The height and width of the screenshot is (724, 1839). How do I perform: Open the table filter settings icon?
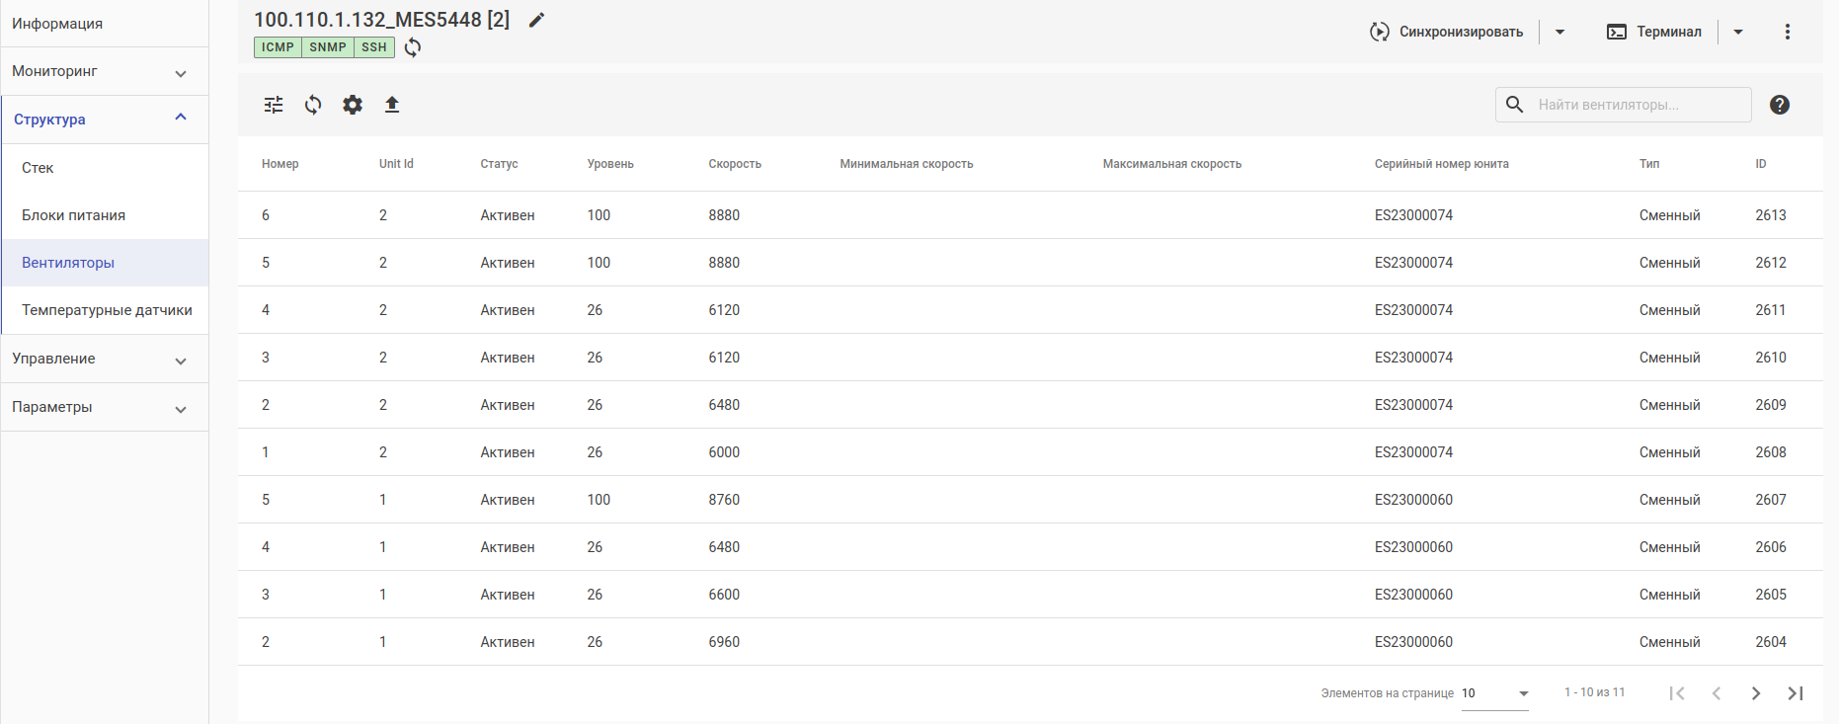[x=274, y=105]
